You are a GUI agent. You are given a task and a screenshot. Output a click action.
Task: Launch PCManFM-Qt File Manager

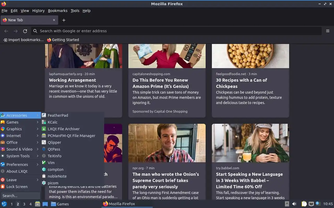tap(73, 135)
